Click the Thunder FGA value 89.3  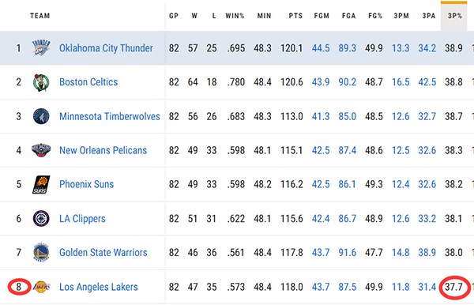click(x=348, y=48)
